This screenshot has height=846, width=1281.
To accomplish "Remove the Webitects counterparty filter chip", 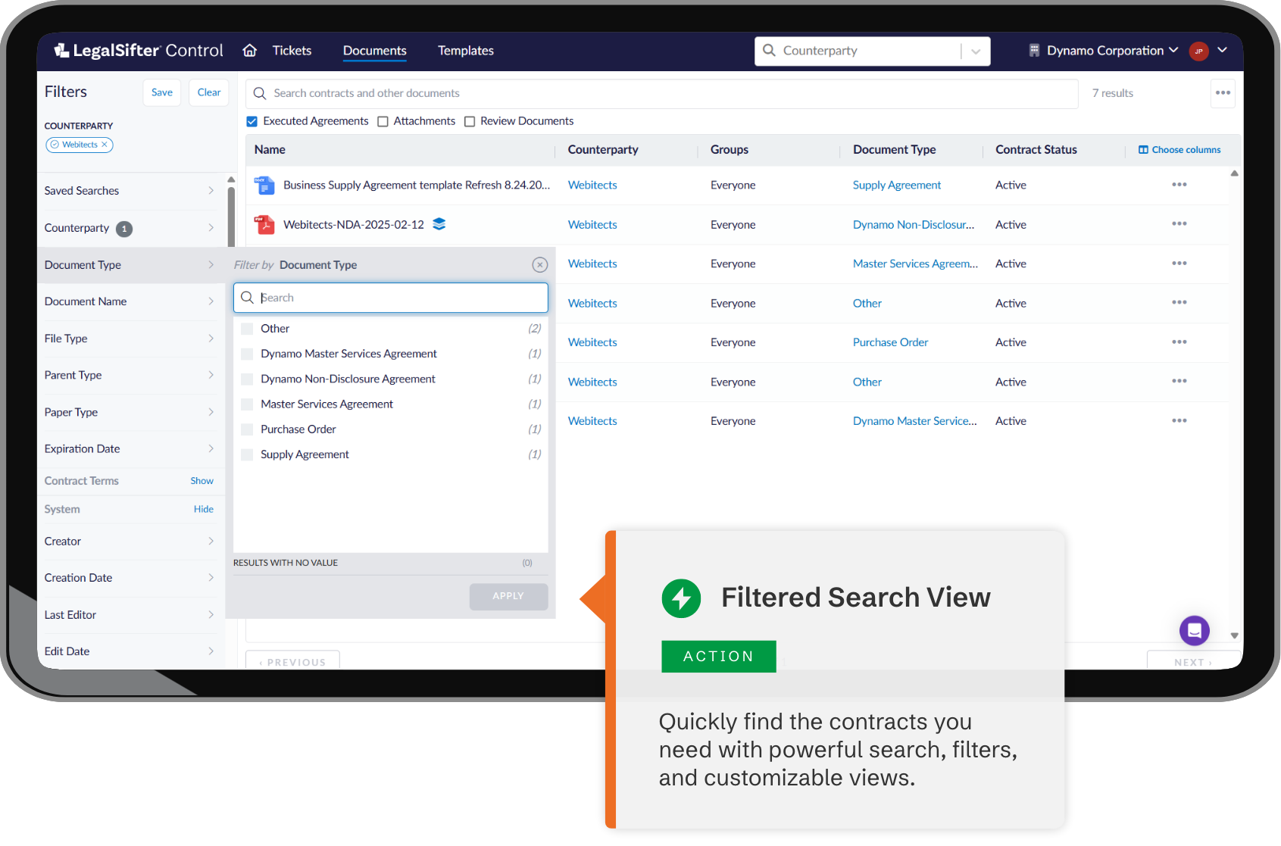I will pos(105,145).
